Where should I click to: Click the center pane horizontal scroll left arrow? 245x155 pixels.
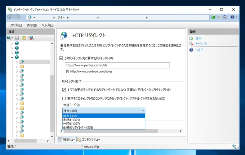click(x=62, y=131)
